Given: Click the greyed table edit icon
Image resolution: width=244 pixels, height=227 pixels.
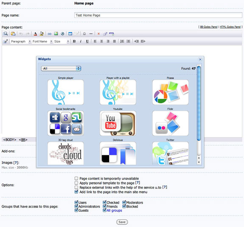Looking at the screenshot, I should pyautogui.click(x=76, y=34).
